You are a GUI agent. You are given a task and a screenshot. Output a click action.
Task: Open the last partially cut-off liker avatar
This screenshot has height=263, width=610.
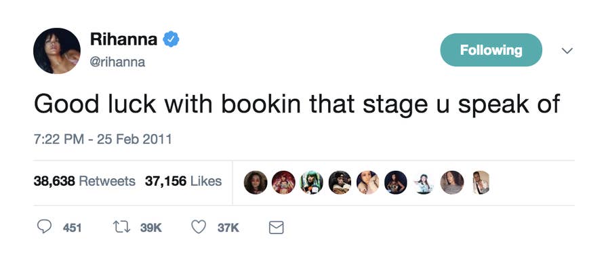[481, 182]
